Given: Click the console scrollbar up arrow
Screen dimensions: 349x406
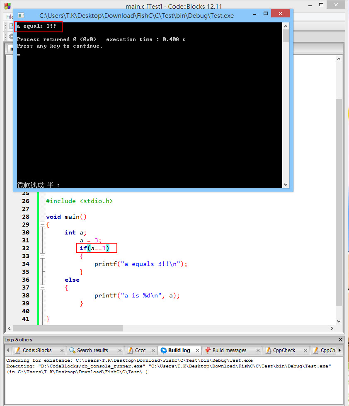Looking at the screenshot, I should tap(286, 26).
